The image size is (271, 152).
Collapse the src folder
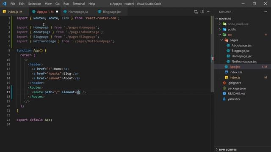(x=220, y=35)
